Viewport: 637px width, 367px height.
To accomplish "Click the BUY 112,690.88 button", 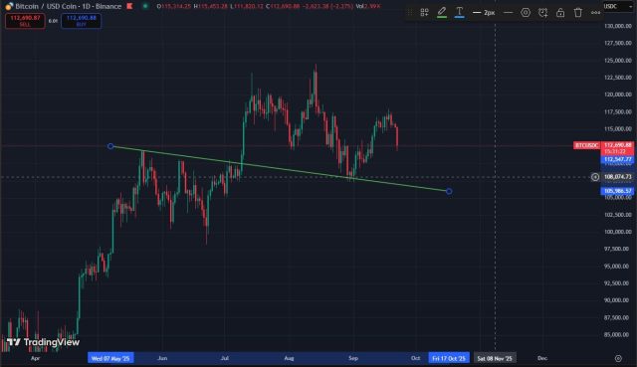I will point(82,21).
